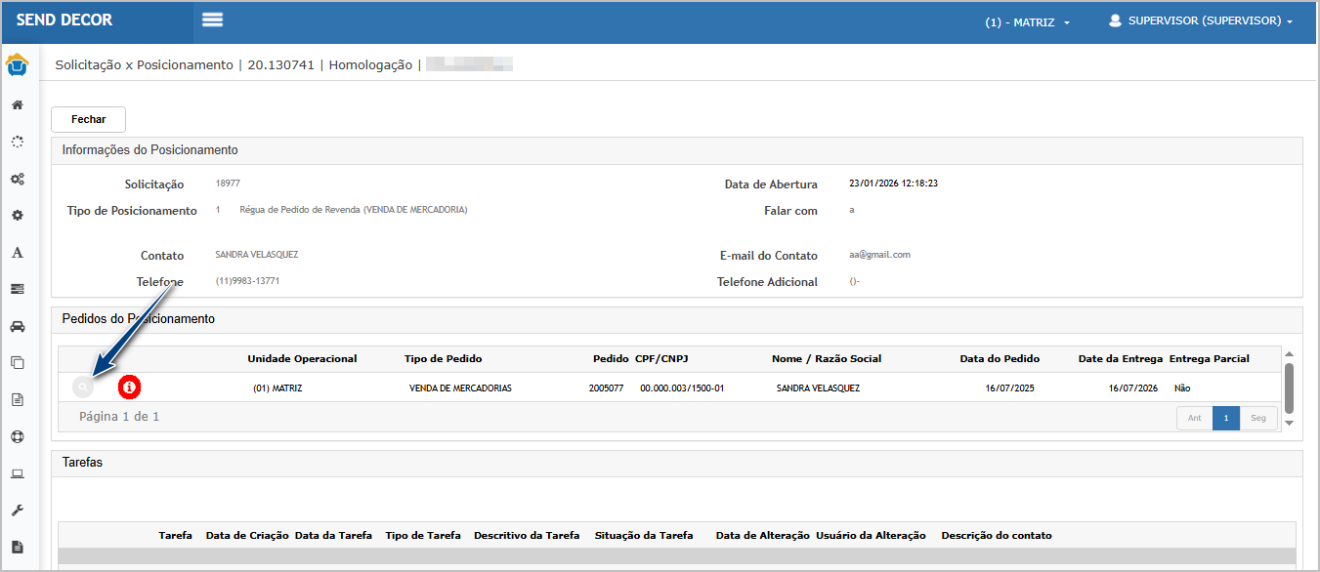Open the SUPERVISOR user dropdown menu
The height and width of the screenshot is (572, 1320).
(x=1201, y=20)
